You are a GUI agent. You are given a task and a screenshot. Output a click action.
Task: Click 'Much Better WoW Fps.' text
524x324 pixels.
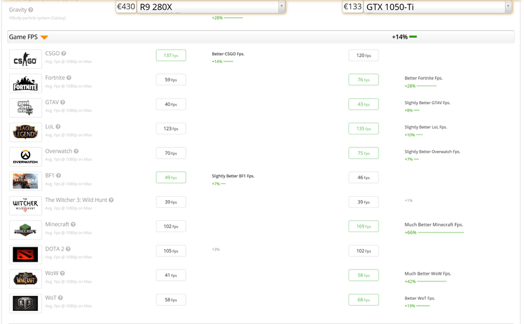click(x=428, y=273)
